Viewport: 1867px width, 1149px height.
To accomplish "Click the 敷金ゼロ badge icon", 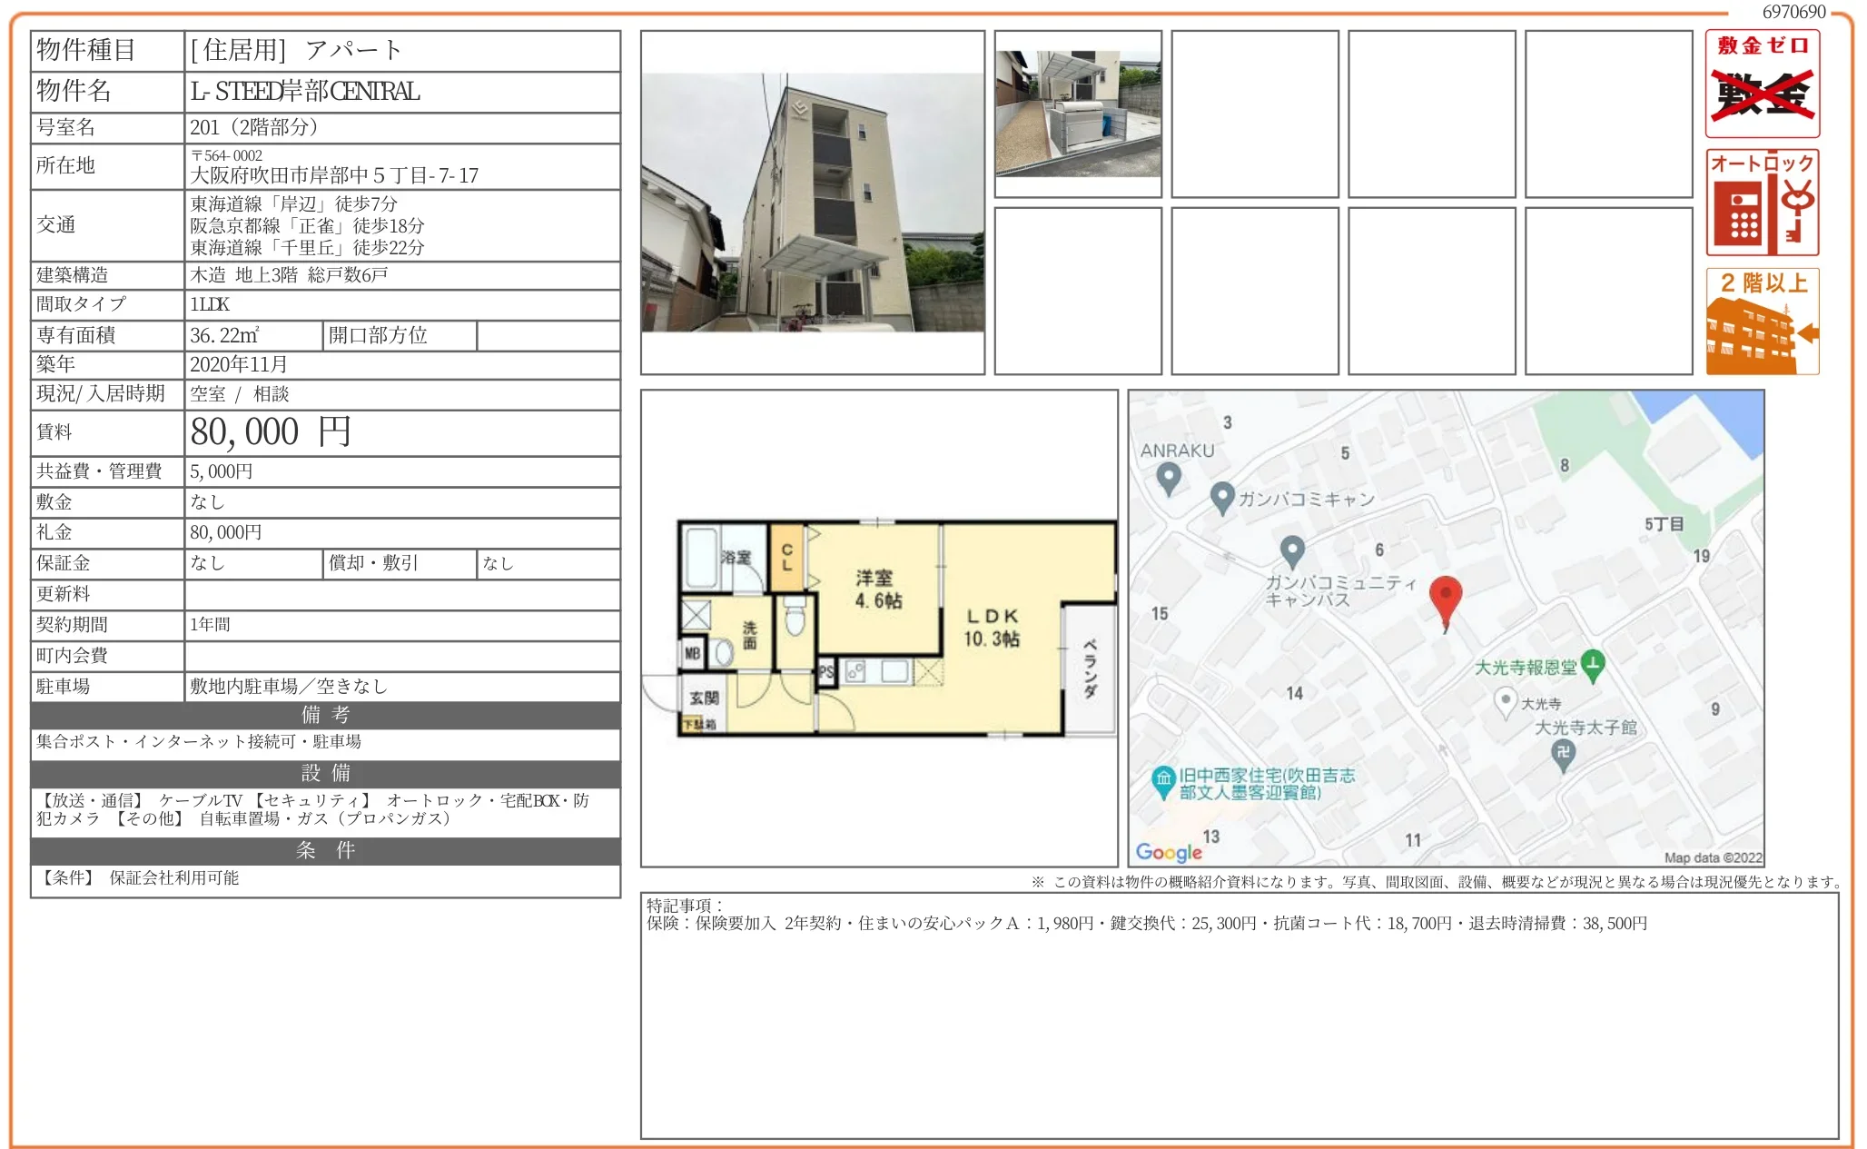I will coord(1762,84).
